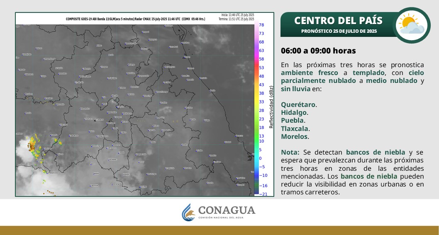Image resolution: width=439 pixels, height=235 pixels.
Task: Click the '06:00 a 09:00 horas' heading
Action: [318, 51]
